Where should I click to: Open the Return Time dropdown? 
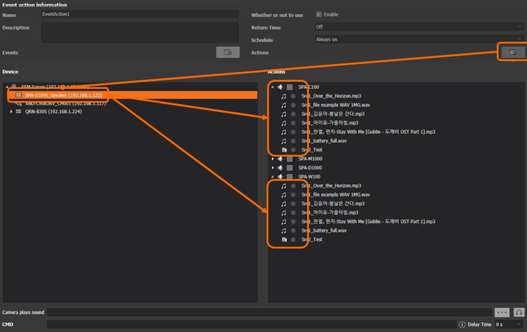[419, 27]
